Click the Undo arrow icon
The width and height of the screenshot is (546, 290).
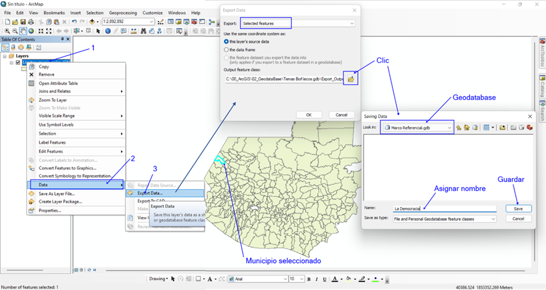point(74,22)
